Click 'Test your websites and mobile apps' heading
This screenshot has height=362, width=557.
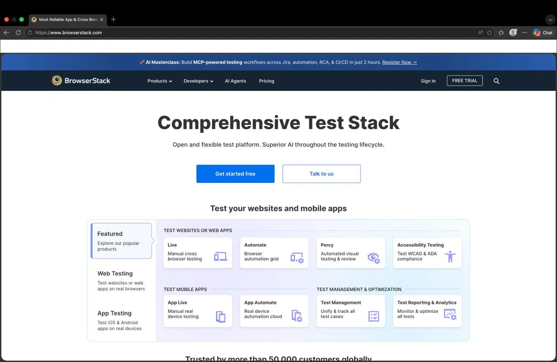click(x=278, y=208)
